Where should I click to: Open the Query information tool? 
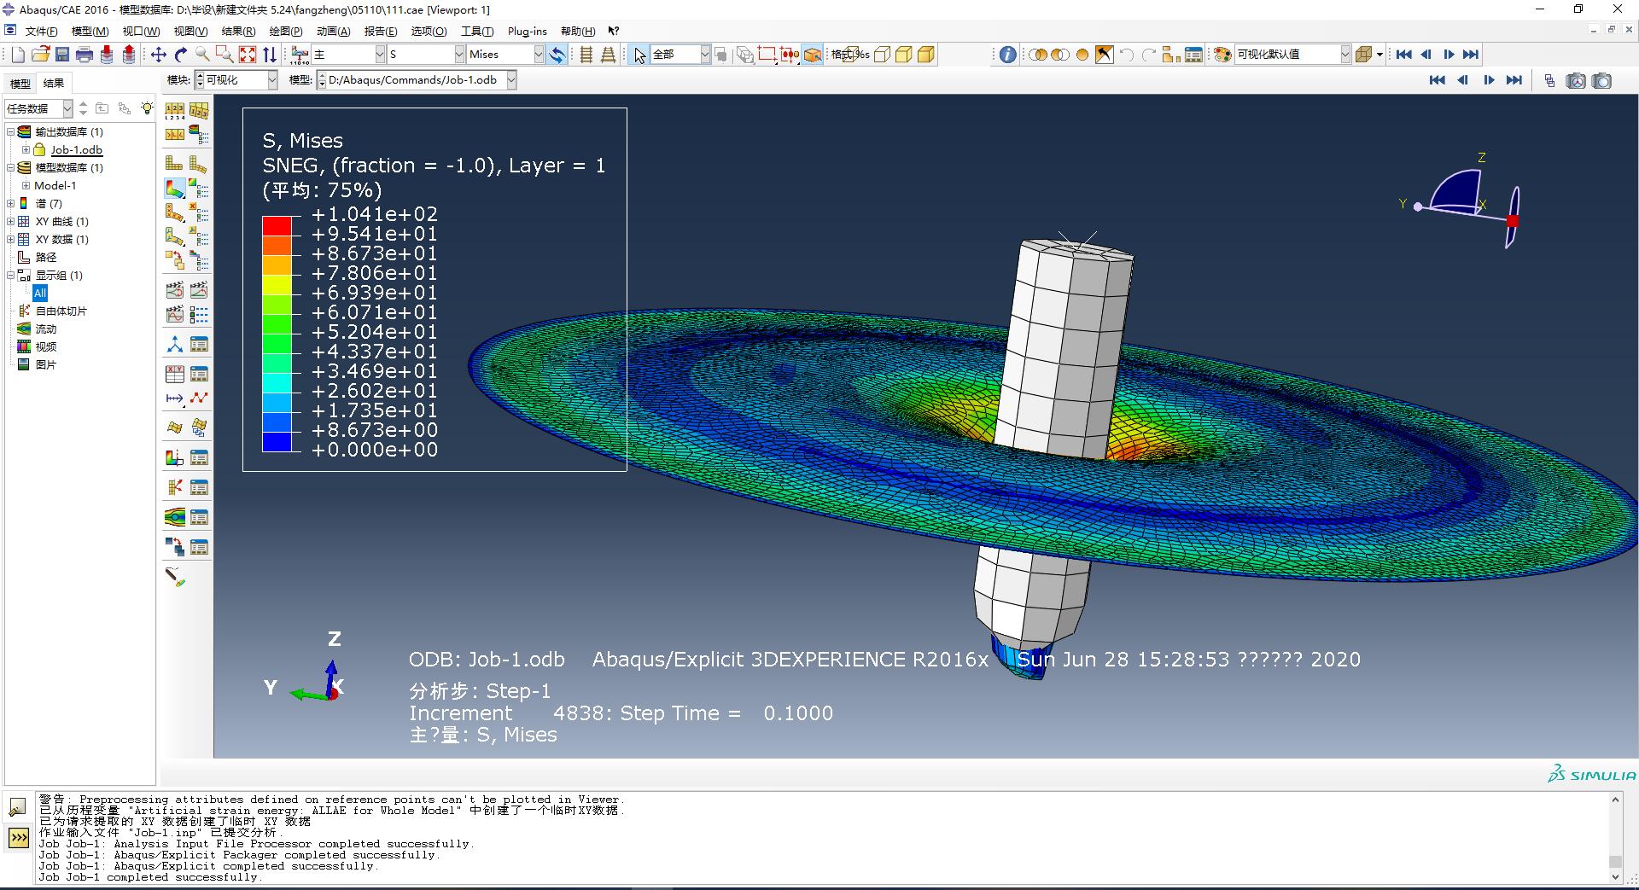point(1007,55)
